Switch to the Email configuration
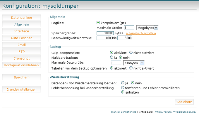This screenshot has height=118, width=199. tap(21, 45)
